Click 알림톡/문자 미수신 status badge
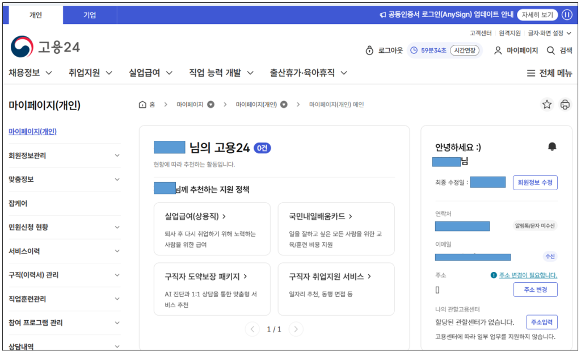581x352 pixels. coord(534,225)
